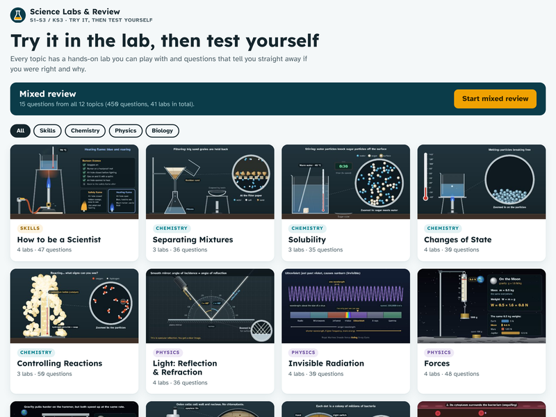Click the Separating Mixtures title
Viewport: 556px width, 417px height.
pyautogui.click(x=193, y=240)
